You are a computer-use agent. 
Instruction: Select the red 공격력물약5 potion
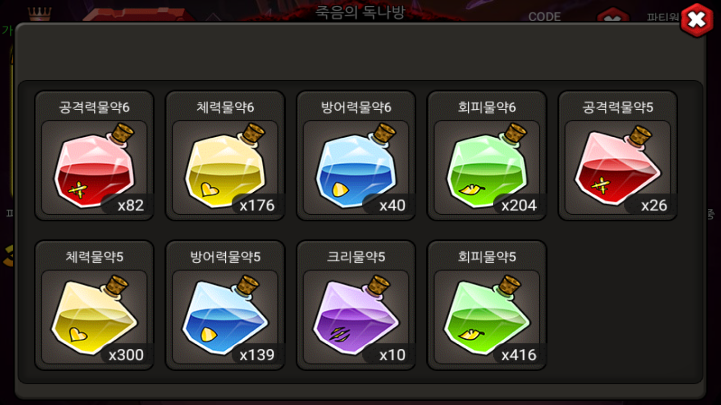tap(618, 166)
